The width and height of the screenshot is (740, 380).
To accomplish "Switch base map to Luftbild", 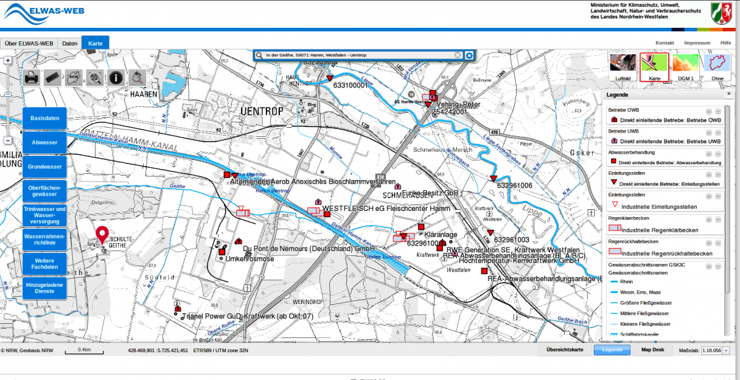I will (623, 67).
